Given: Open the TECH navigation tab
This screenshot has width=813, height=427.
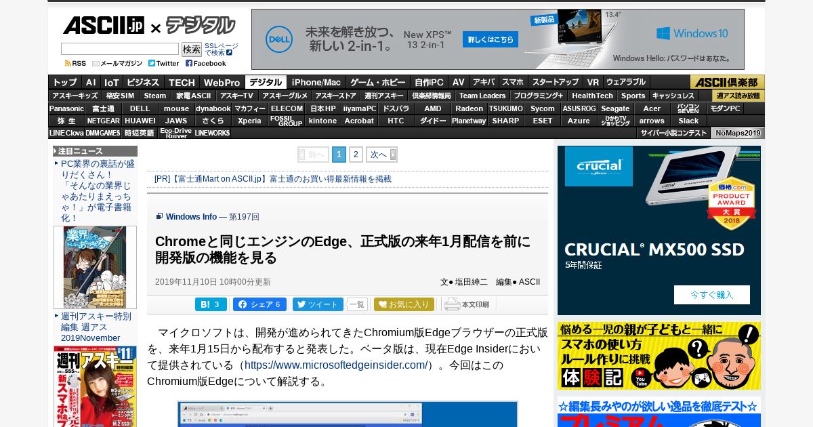Looking at the screenshot, I should tap(182, 82).
